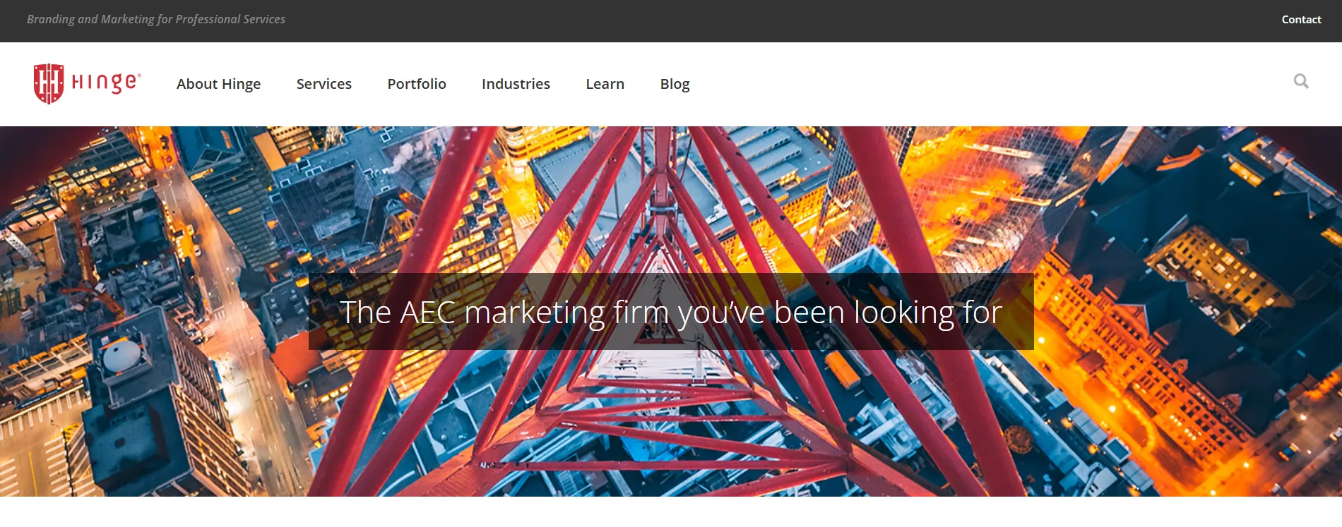Image resolution: width=1342 pixels, height=527 pixels.
Task: Click the red Hinge wordmark text
Action: coord(105,83)
